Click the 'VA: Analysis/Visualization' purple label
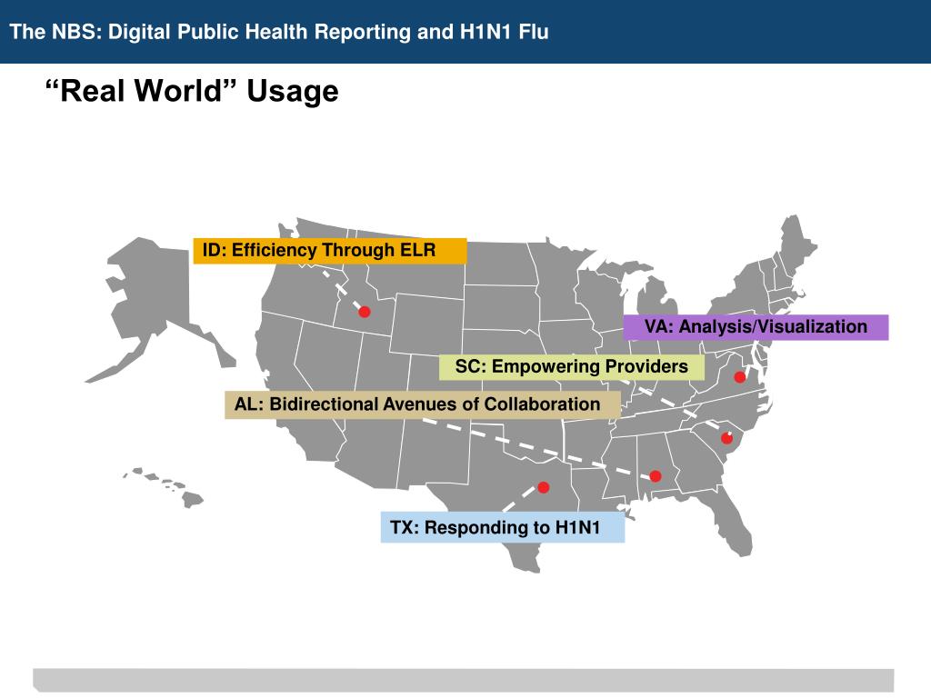This screenshot has height=698, width=931. tap(756, 327)
